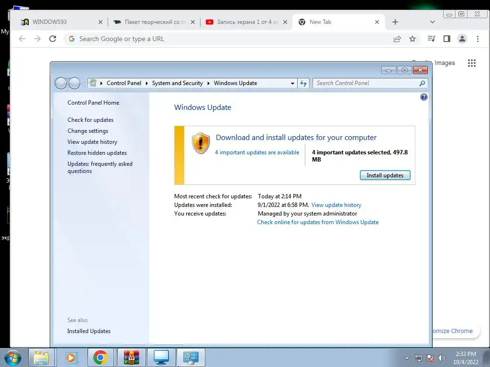
Task: Click Chrome forward arrow
Action: click(37, 39)
